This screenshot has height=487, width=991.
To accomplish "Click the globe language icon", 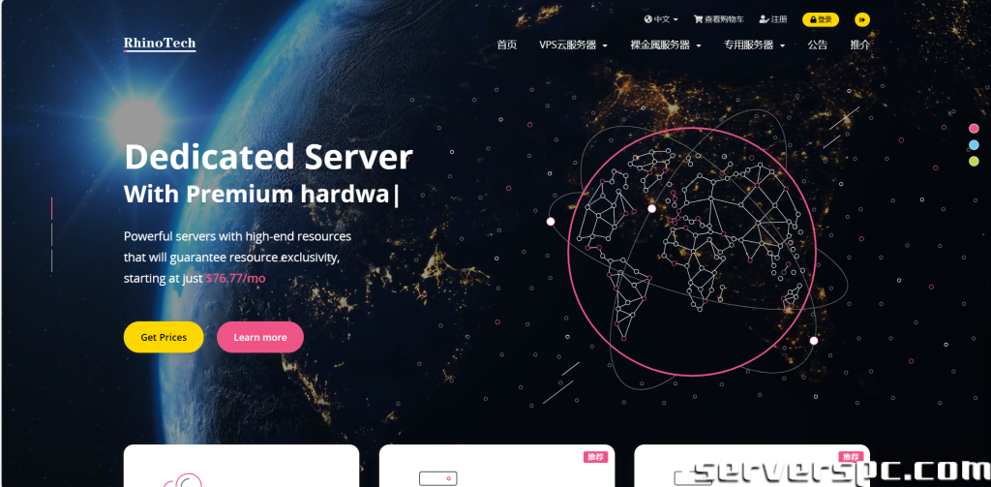I will click(x=647, y=19).
